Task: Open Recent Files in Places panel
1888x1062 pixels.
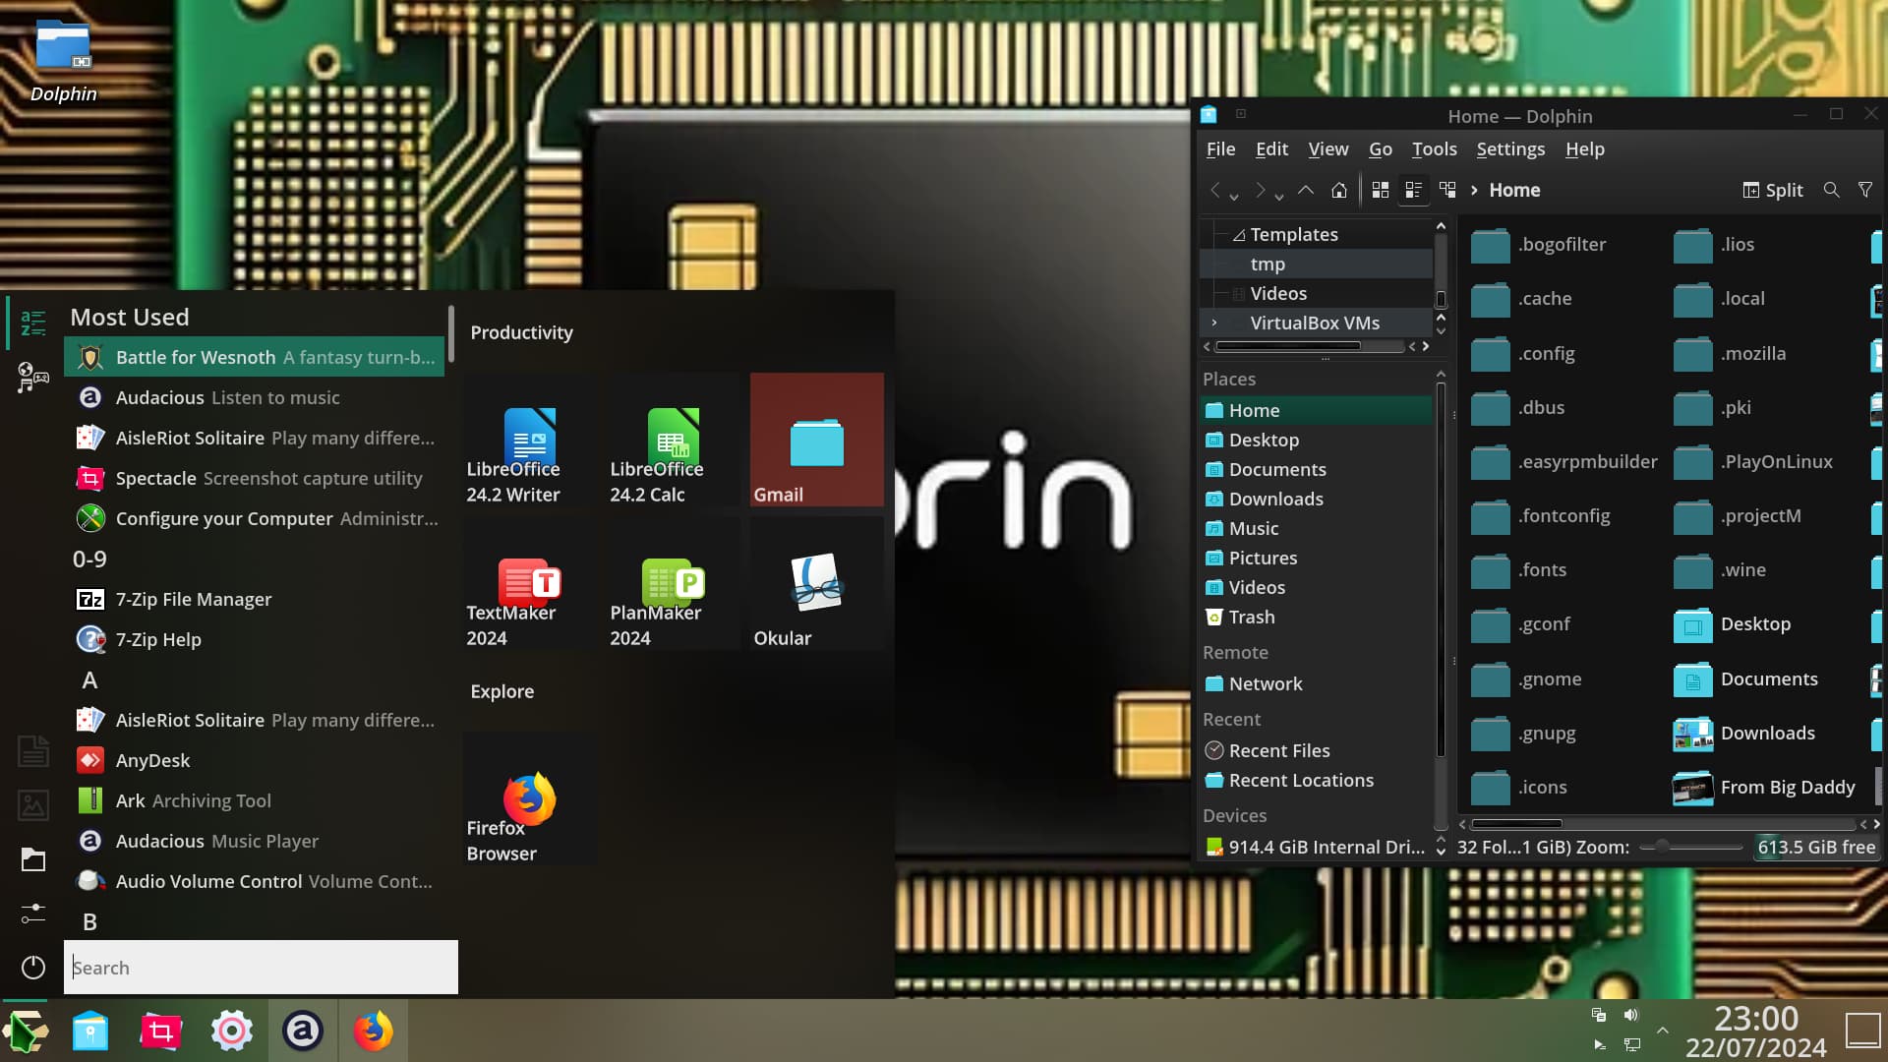Action: pyautogui.click(x=1316, y=750)
